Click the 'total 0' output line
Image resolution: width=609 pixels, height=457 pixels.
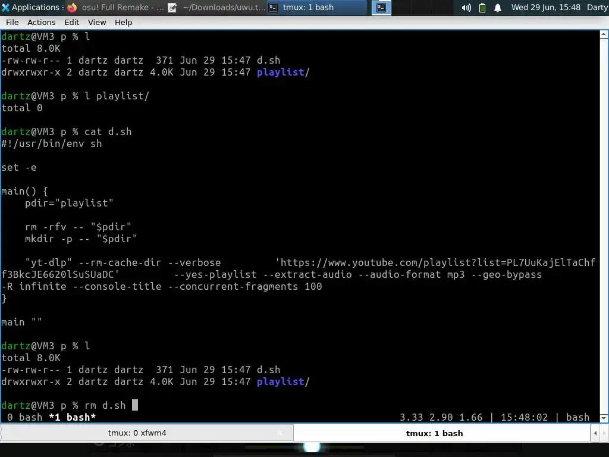[x=22, y=108]
